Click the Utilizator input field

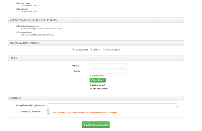(108, 66)
